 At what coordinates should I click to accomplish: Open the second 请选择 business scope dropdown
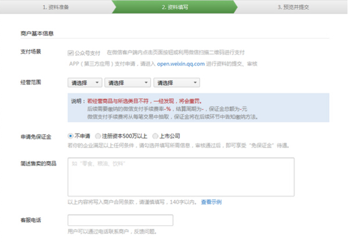pos(128,83)
